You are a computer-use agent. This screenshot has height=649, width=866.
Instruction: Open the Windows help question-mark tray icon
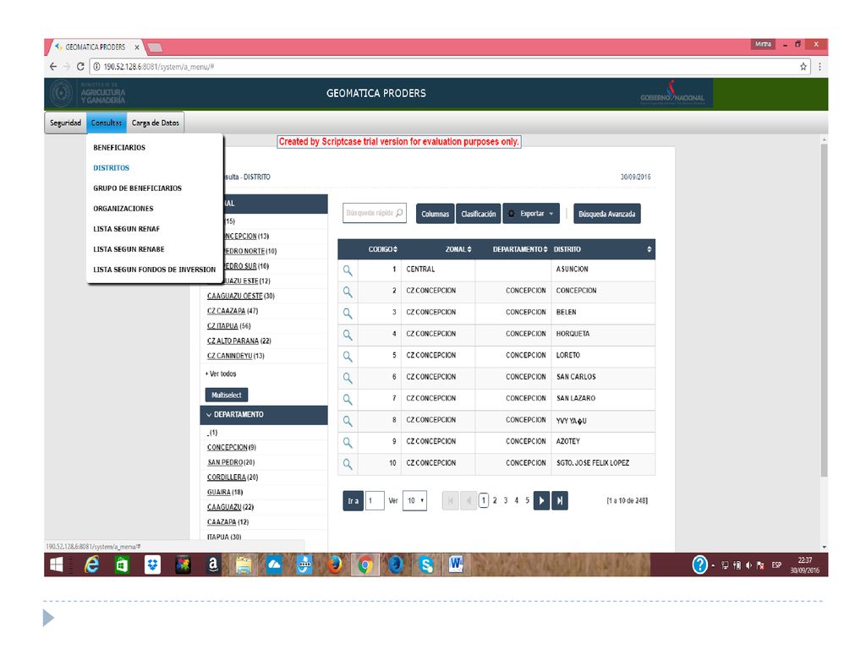click(699, 564)
